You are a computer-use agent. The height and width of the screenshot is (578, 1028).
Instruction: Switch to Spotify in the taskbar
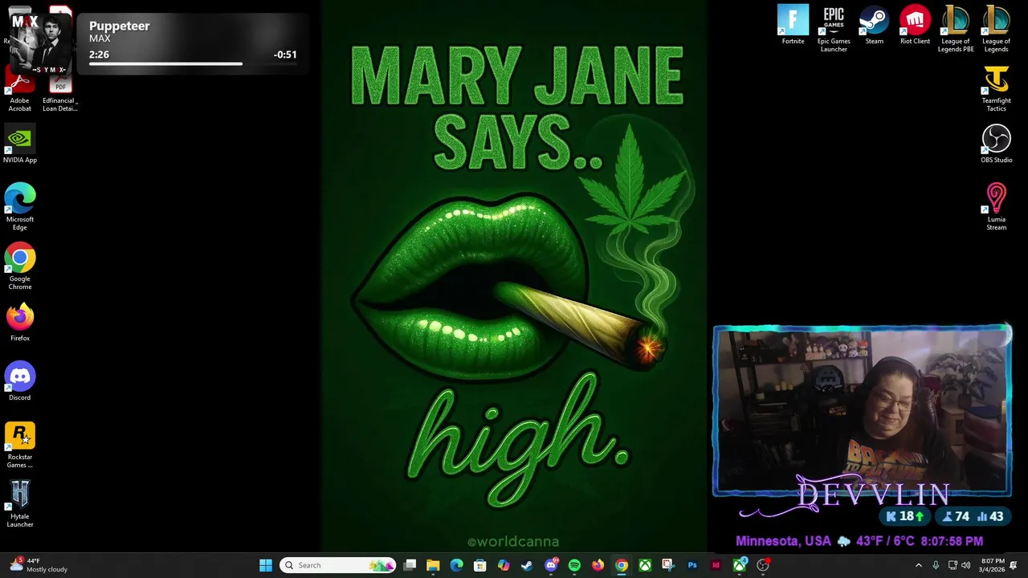[x=574, y=565]
